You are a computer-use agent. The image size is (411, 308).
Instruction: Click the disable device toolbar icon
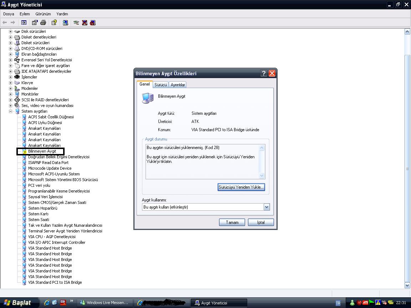point(93,22)
